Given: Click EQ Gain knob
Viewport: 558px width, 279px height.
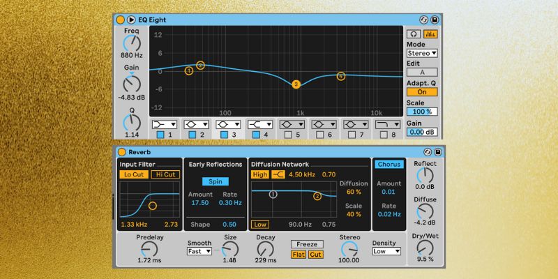Looking at the screenshot, I should (x=132, y=84).
